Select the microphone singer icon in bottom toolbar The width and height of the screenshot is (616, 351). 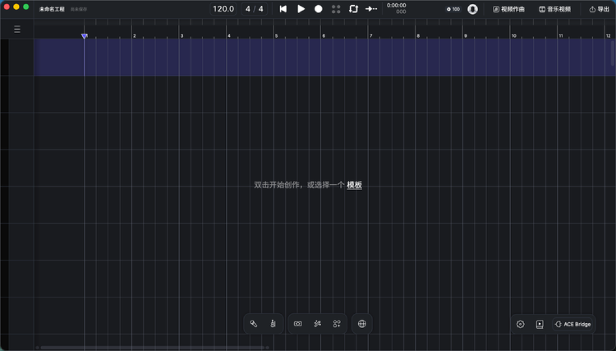click(254, 324)
